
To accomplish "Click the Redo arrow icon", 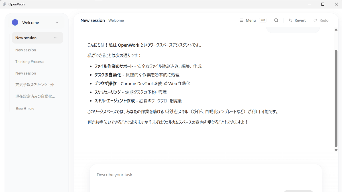I will pos(315,20).
